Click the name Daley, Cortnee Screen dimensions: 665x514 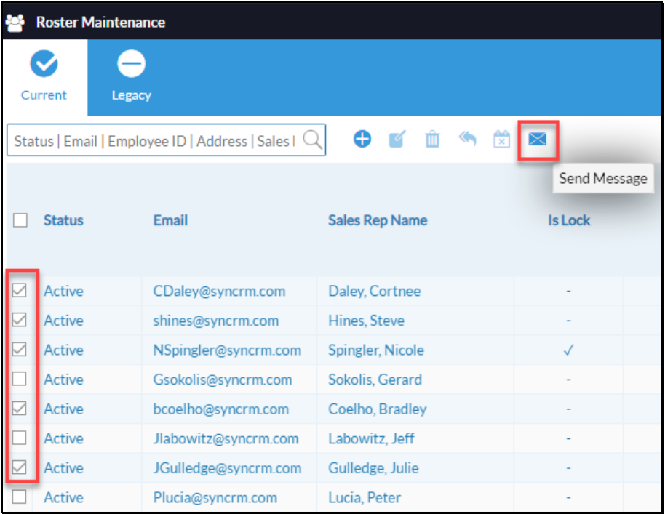point(375,291)
